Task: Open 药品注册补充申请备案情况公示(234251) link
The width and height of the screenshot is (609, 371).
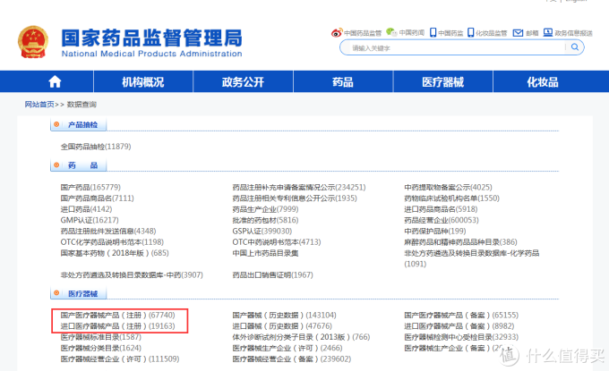Action: point(299,187)
